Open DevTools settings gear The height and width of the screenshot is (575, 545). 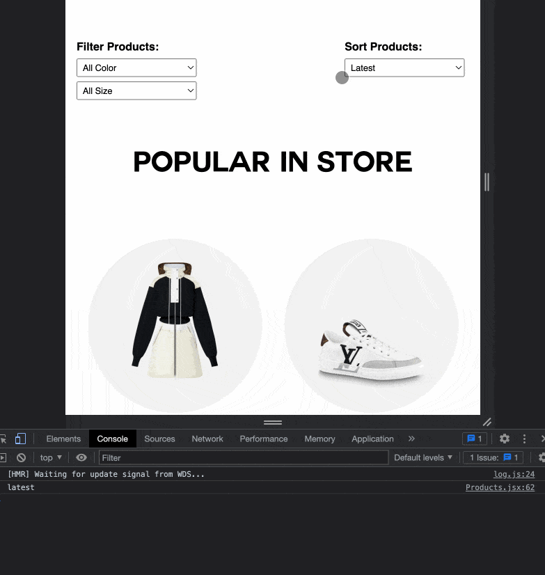[505, 439]
